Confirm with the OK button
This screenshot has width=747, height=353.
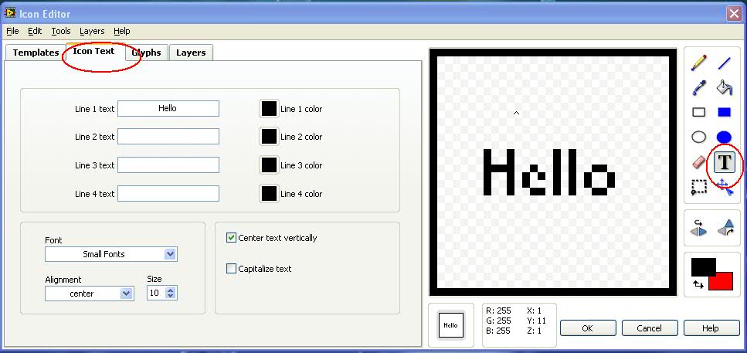[x=588, y=328]
